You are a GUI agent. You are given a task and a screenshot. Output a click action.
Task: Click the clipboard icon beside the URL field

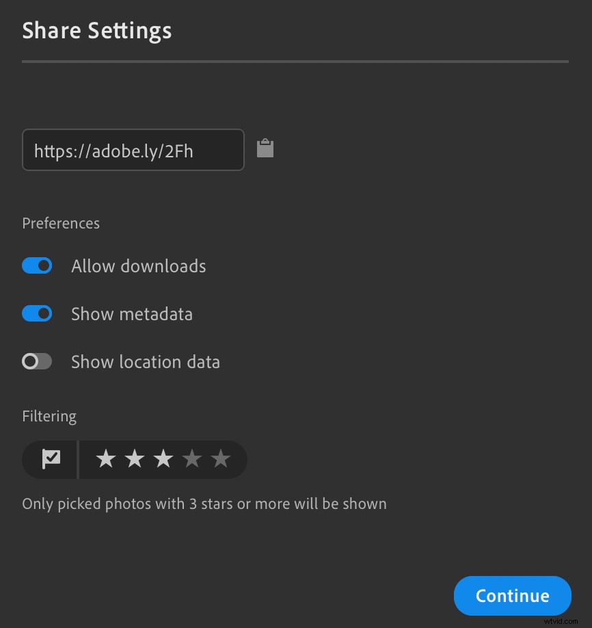(x=265, y=148)
